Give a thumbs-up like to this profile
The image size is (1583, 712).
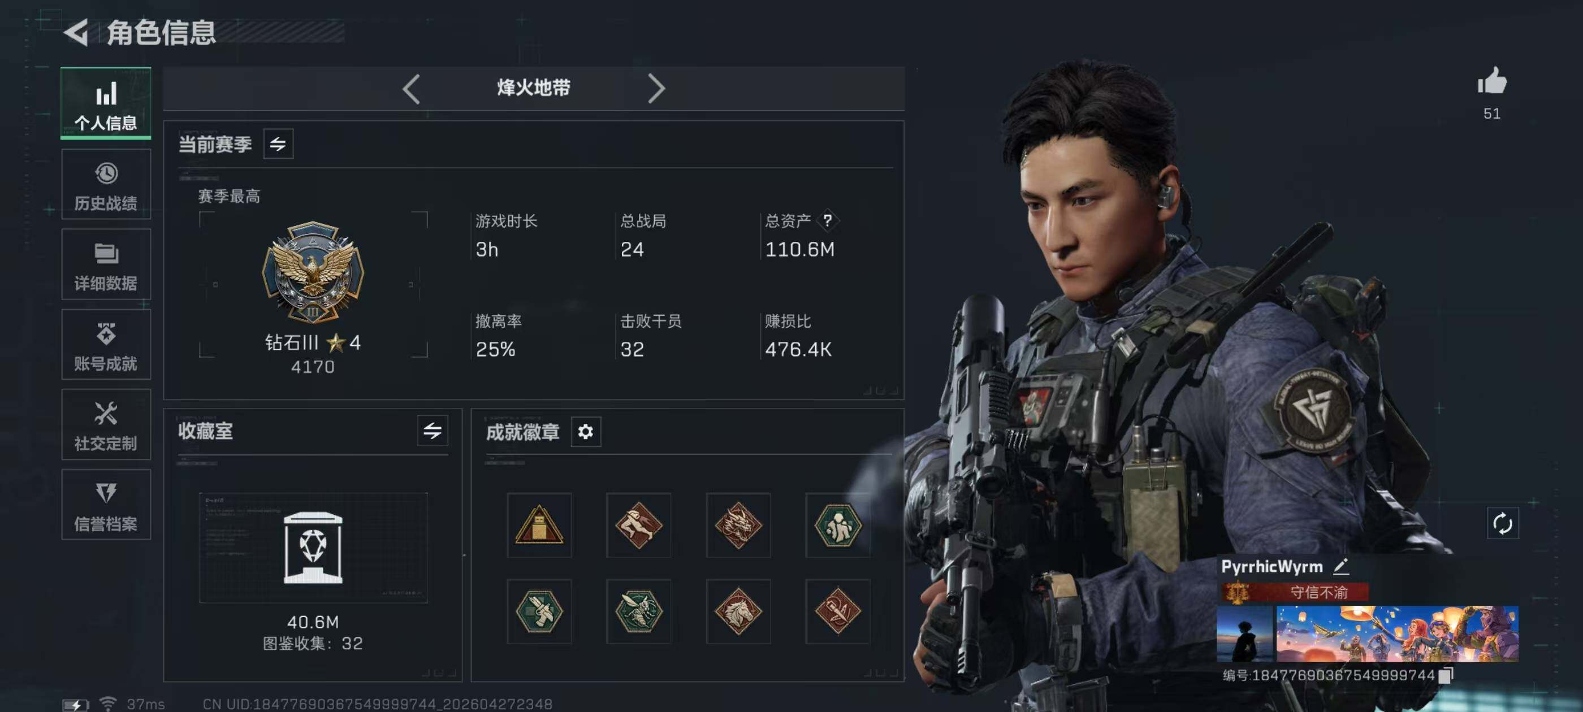coord(1492,82)
